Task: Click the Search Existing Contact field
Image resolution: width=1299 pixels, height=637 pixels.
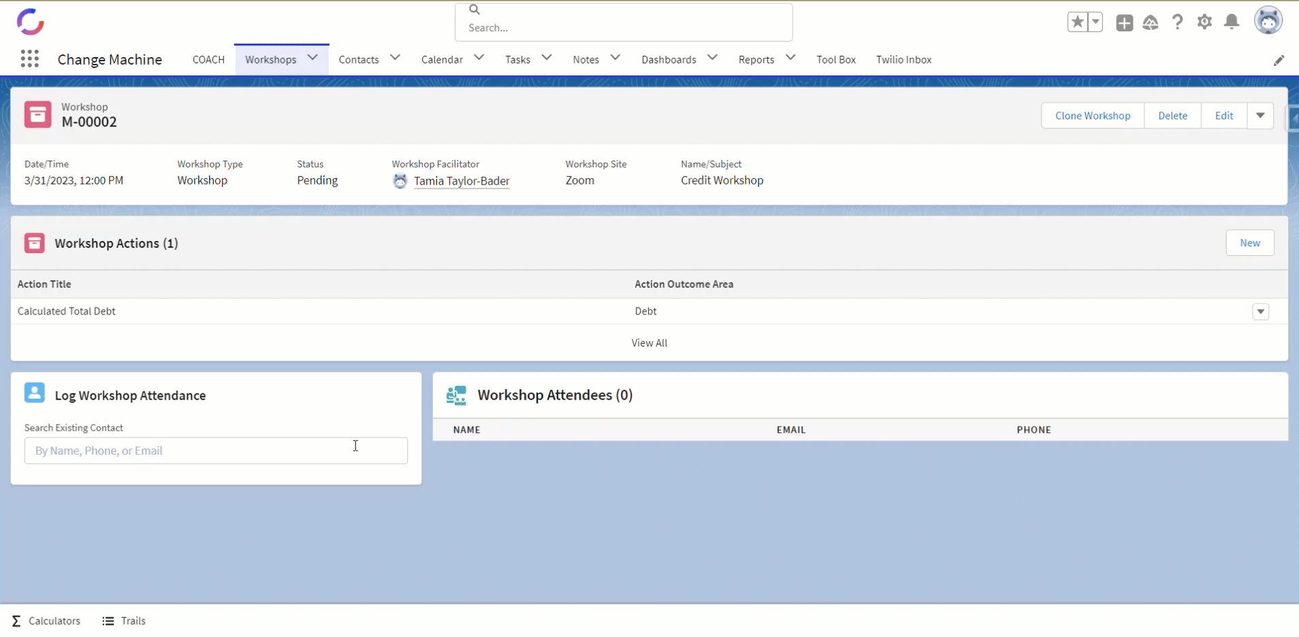Action: pos(216,451)
